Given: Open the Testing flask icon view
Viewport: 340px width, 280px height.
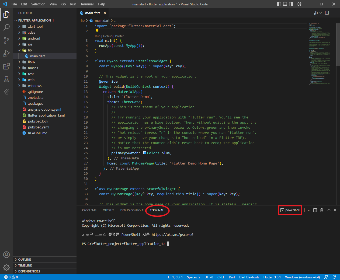Looking at the screenshot, I should 6,79.
